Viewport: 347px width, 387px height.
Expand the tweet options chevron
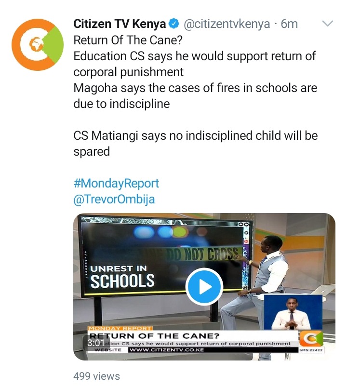328,24
